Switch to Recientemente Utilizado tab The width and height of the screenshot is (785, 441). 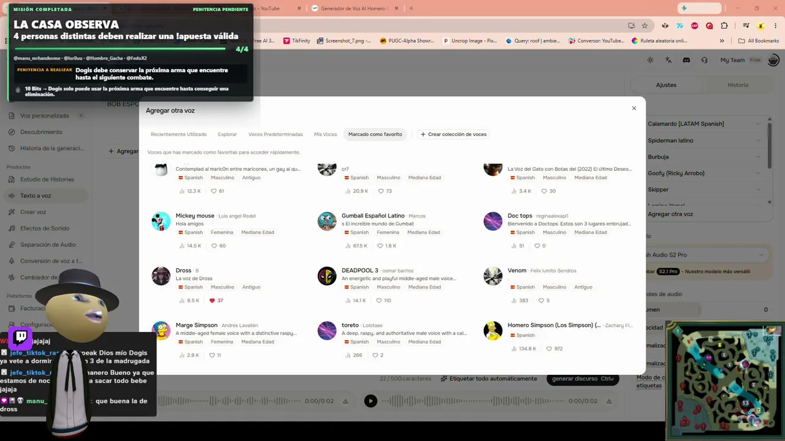coord(178,134)
